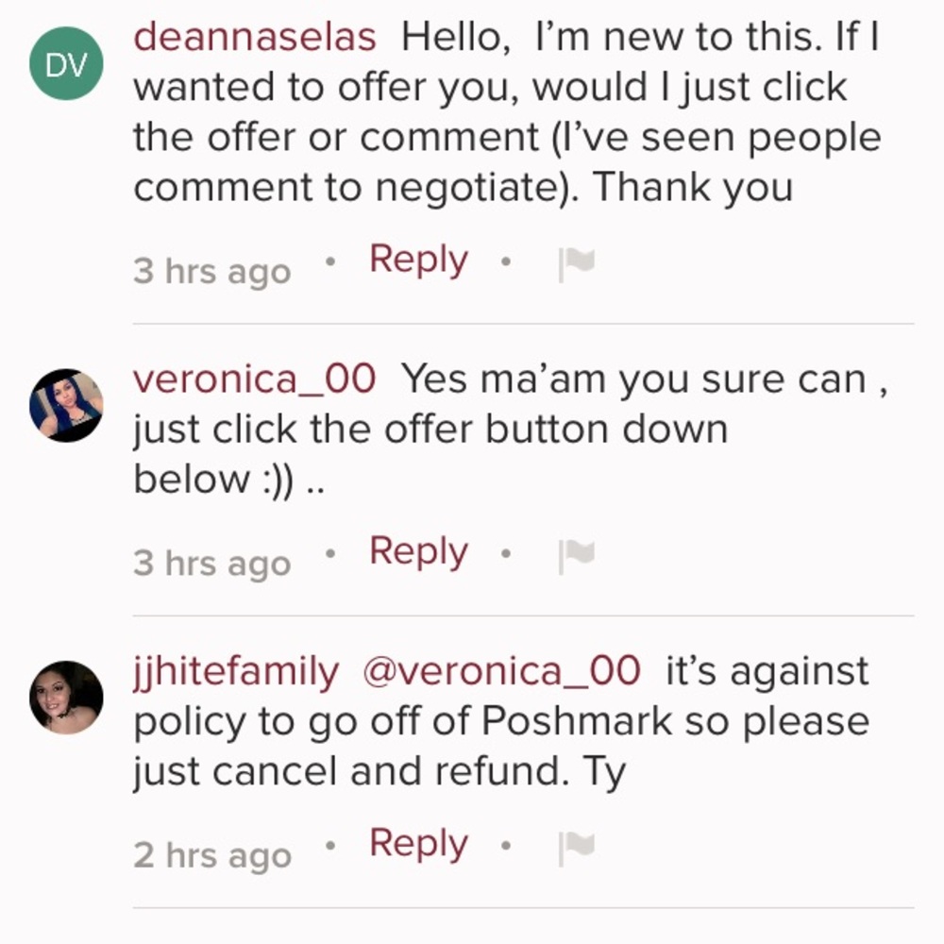
Task: Click the "just click the offer button" comment text
Action: pyautogui.click(x=430, y=430)
